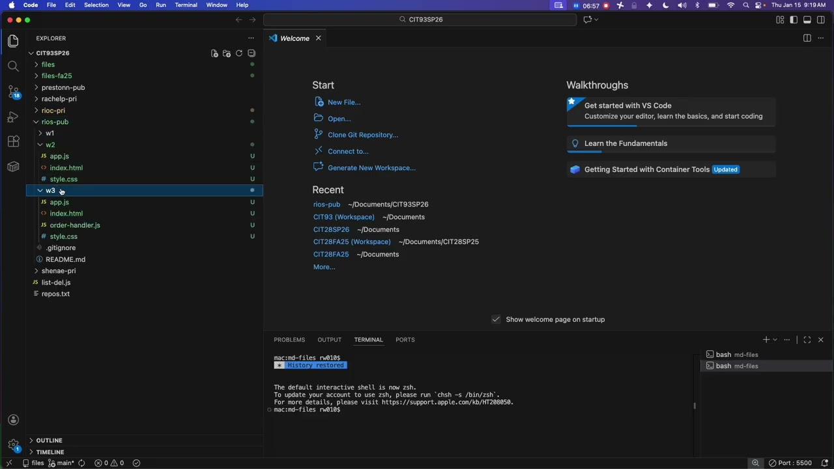Open Spotlight search in menu bar

point(746,5)
